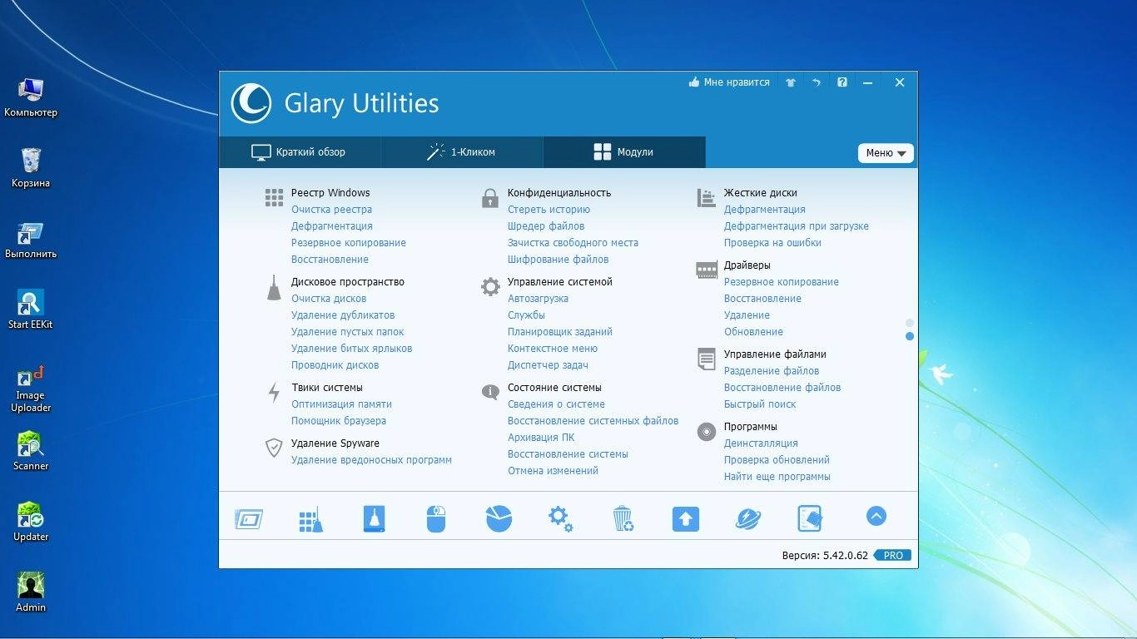1137x639 pixels.
Task: Click Шифрование файлов link
Action: click(x=558, y=260)
